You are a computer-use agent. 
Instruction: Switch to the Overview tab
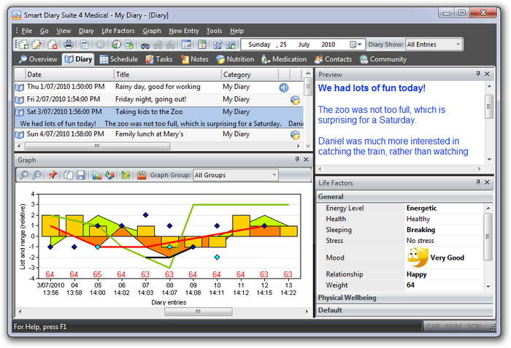38,59
